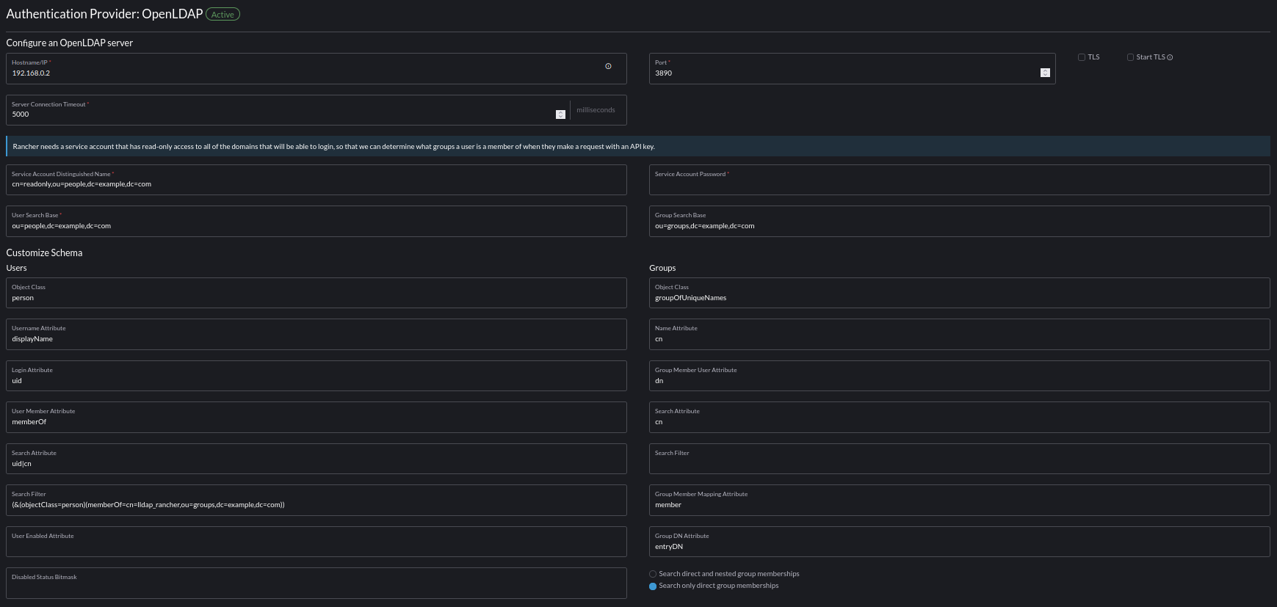Click Users Object Class field with person
This screenshot has height=607, width=1277.
316,293
